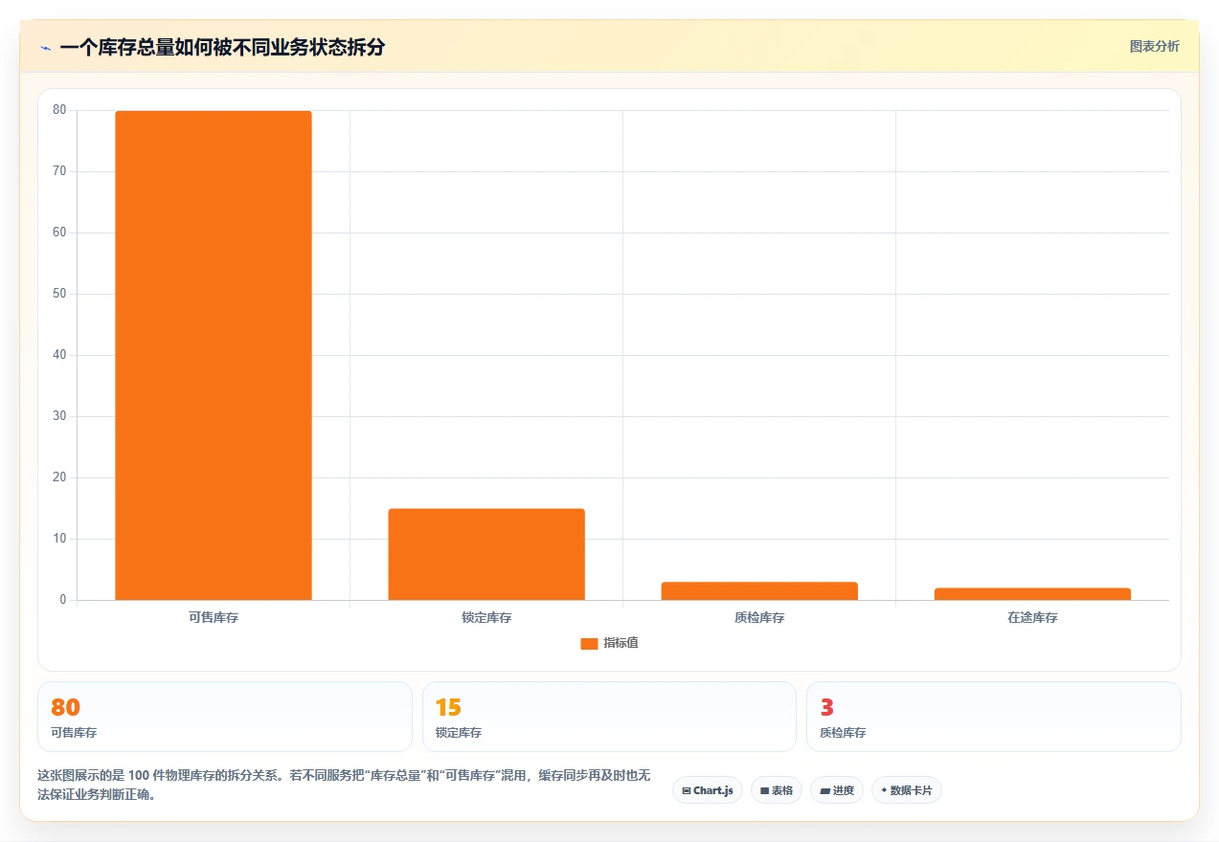The width and height of the screenshot is (1219, 842).
Task: Click the 锁定库存 x-axis label
Action: (486, 618)
